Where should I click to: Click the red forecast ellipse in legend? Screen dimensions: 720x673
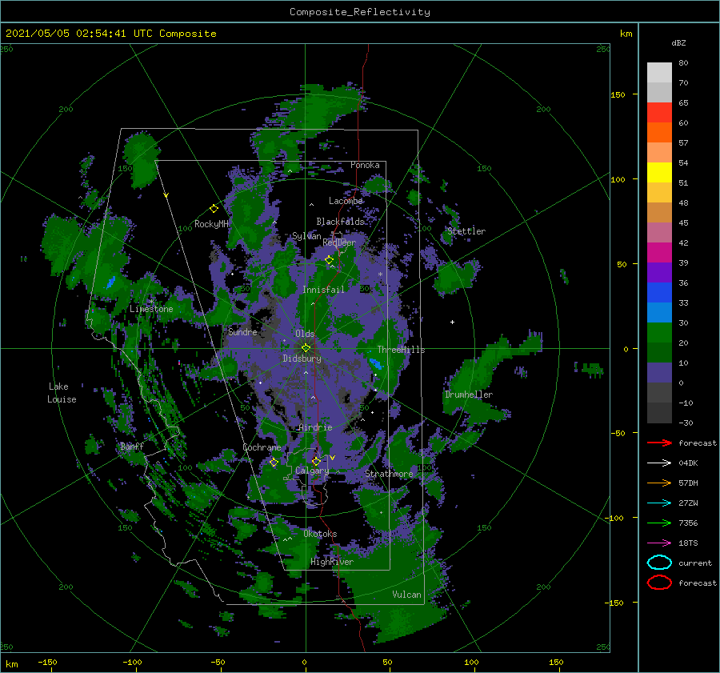659,583
